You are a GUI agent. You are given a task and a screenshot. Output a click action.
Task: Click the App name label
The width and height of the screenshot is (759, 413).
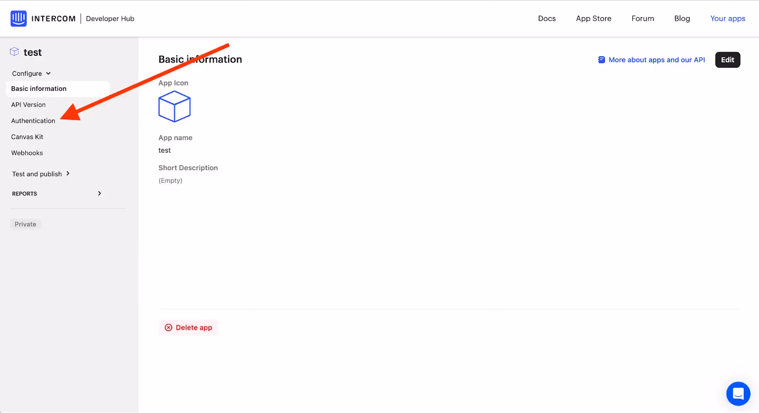pos(176,138)
